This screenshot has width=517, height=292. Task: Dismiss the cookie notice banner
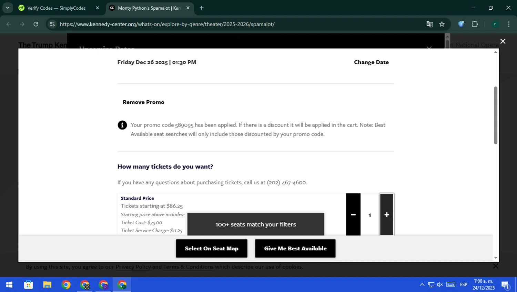pyautogui.click(x=495, y=266)
